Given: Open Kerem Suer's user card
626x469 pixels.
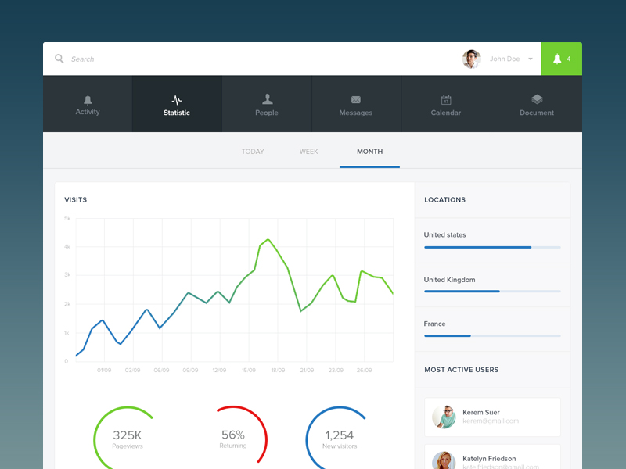Looking at the screenshot, I should [x=492, y=417].
